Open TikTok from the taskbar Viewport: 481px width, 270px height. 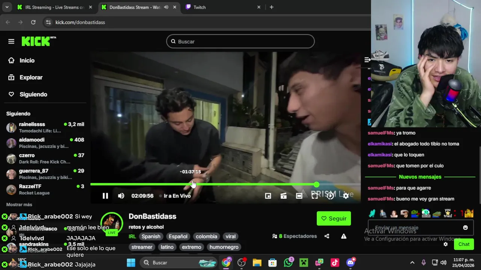tap(335, 262)
